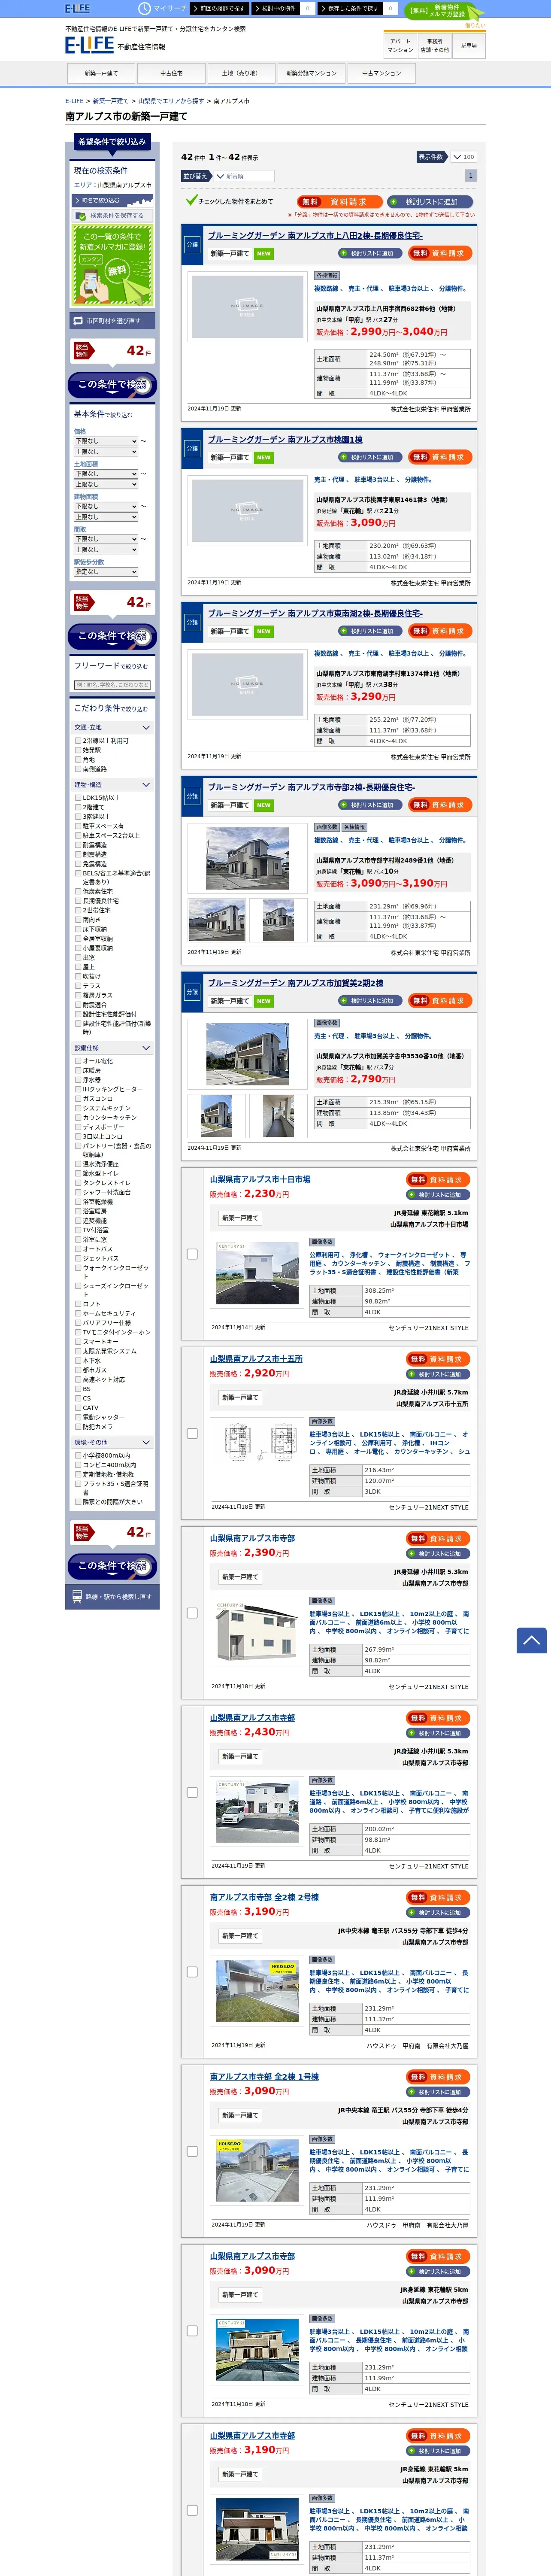
Task: Check the オール電化 checkbox
Action: click(78, 1061)
